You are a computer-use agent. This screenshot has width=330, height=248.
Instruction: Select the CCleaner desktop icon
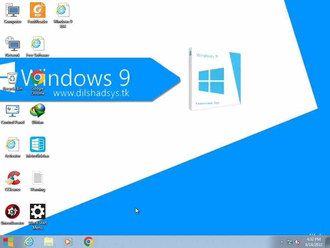coord(13,181)
